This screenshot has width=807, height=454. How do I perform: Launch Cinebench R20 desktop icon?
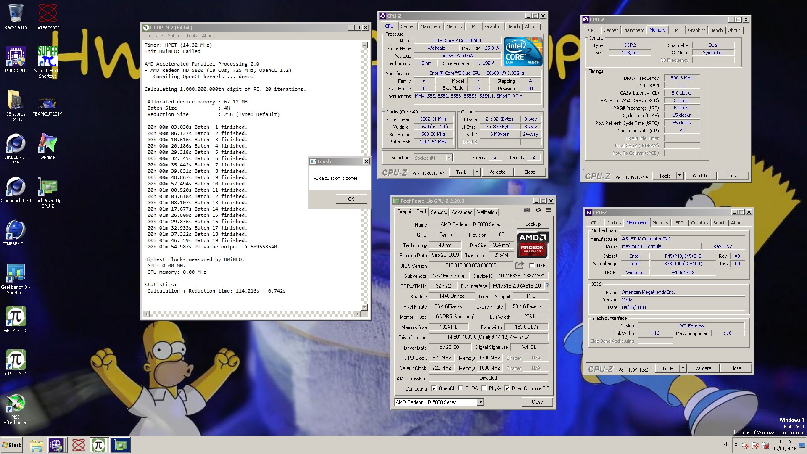pos(16,190)
